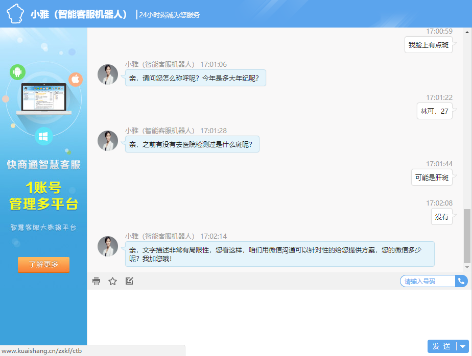
Task: Select the Windows platform icon in sidebar
Action: (x=43, y=136)
